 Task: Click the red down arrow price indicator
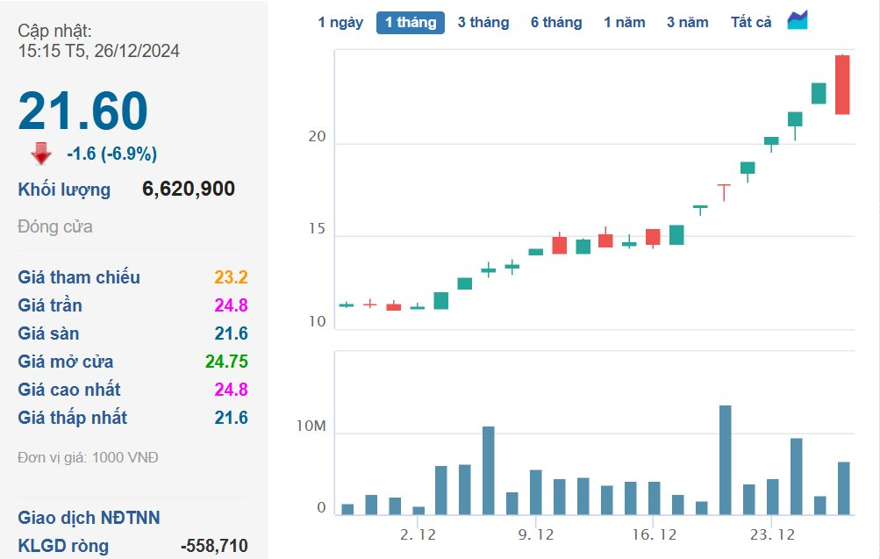(x=40, y=154)
